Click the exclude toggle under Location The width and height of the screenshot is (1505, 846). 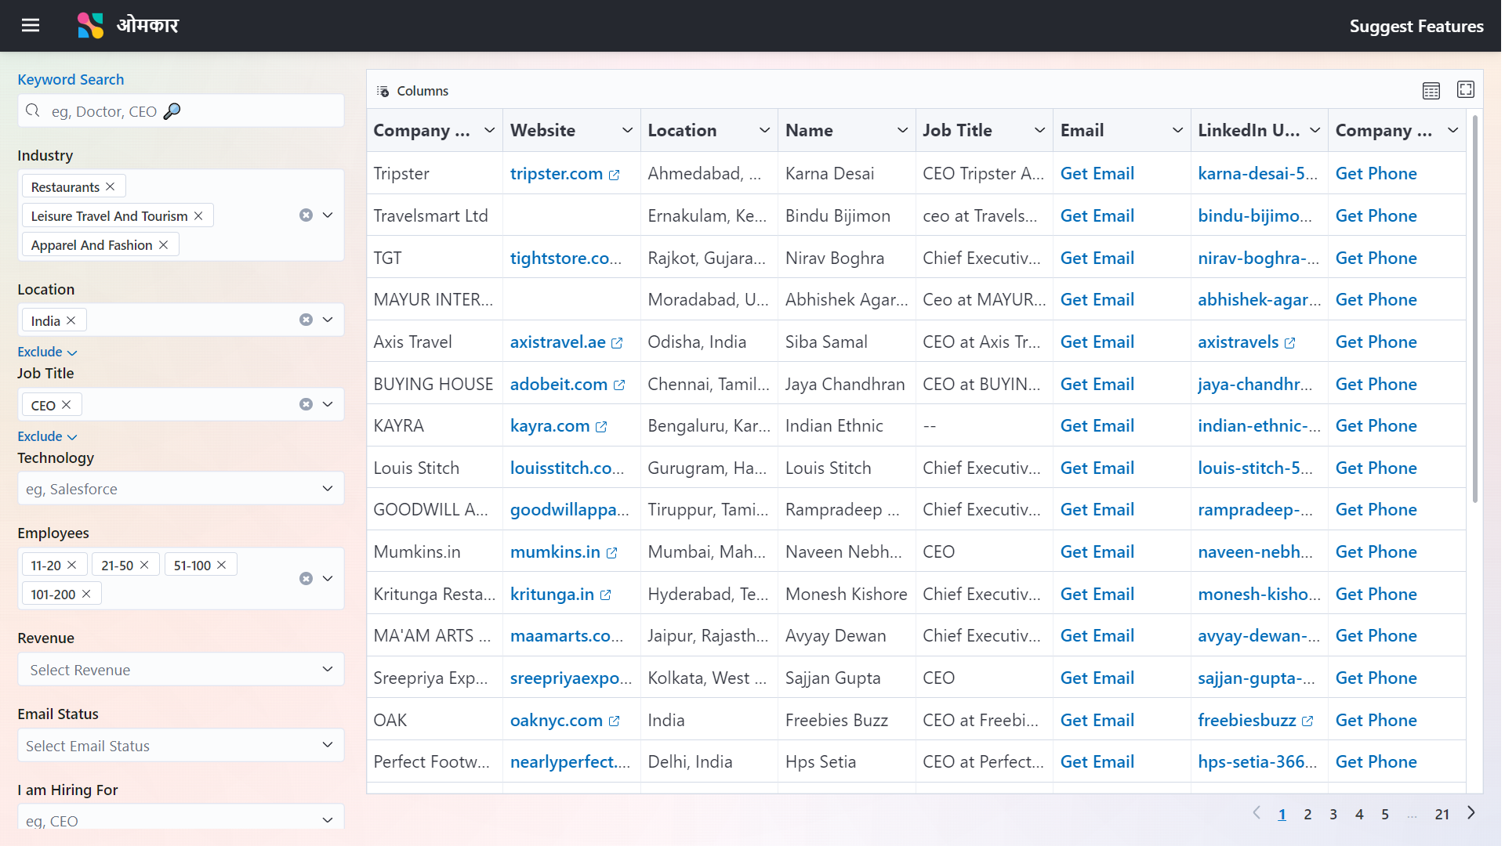46,351
